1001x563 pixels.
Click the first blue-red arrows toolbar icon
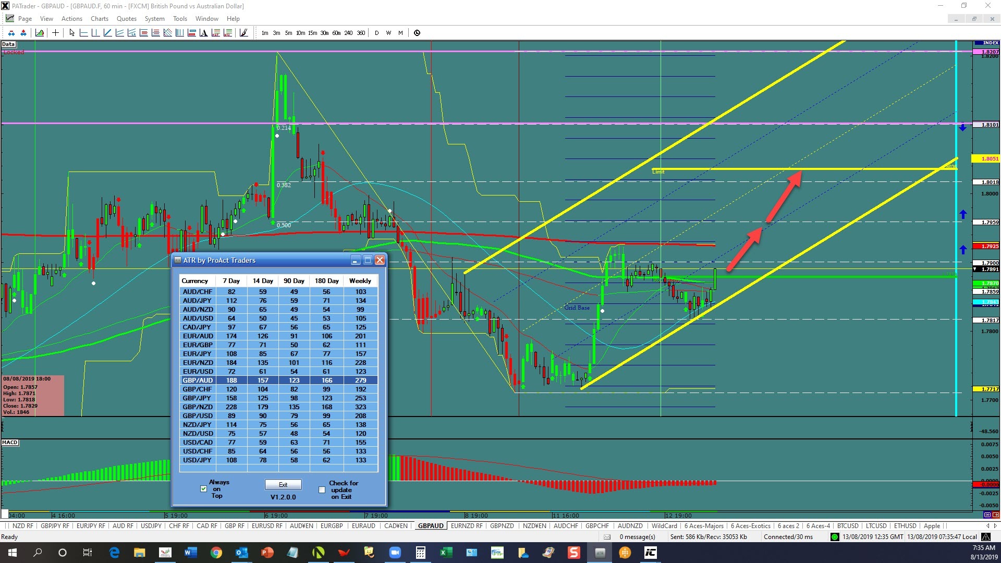[11, 33]
